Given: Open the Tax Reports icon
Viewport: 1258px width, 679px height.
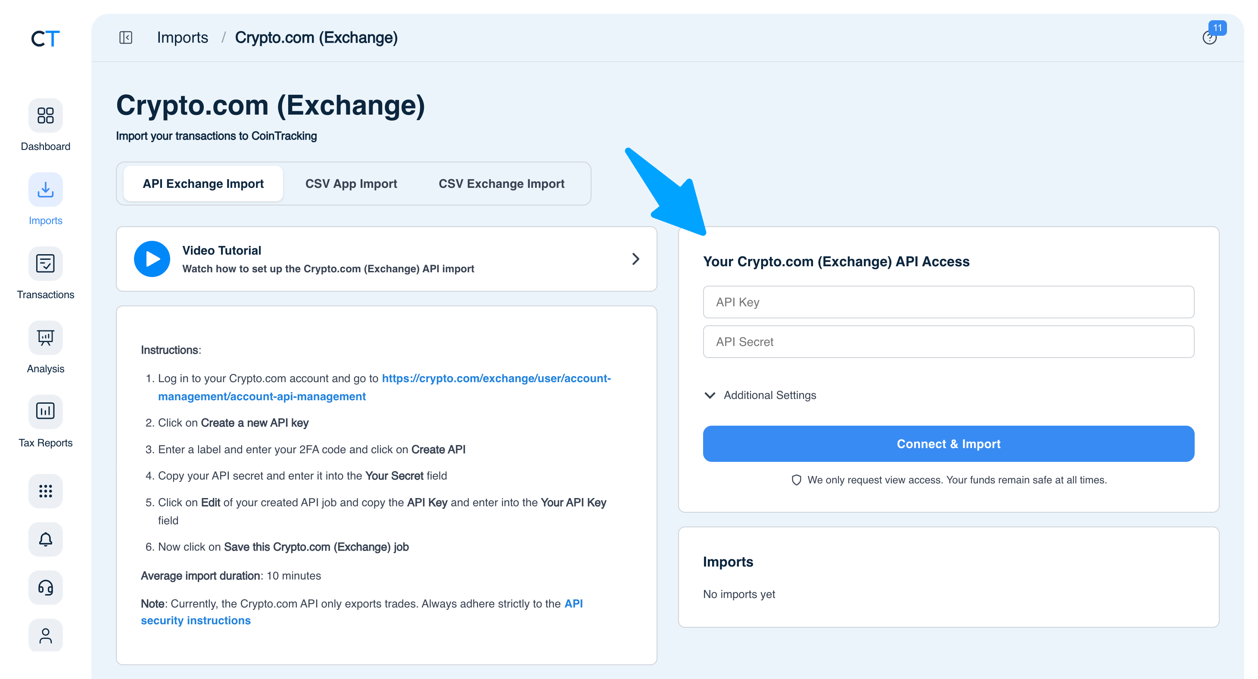Looking at the screenshot, I should (x=45, y=411).
